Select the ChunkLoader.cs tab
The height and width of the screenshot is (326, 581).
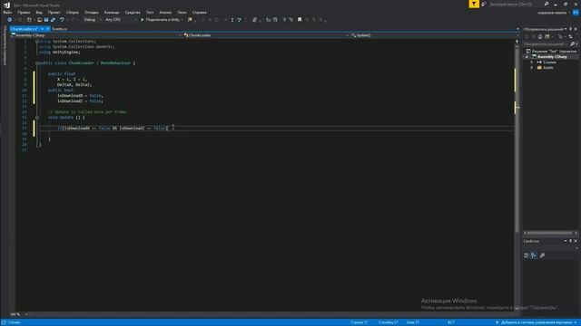pos(25,28)
